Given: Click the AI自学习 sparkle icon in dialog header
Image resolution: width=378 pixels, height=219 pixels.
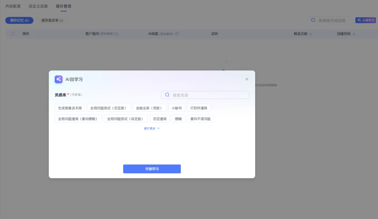Looking at the screenshot, I should pos(58,79).
